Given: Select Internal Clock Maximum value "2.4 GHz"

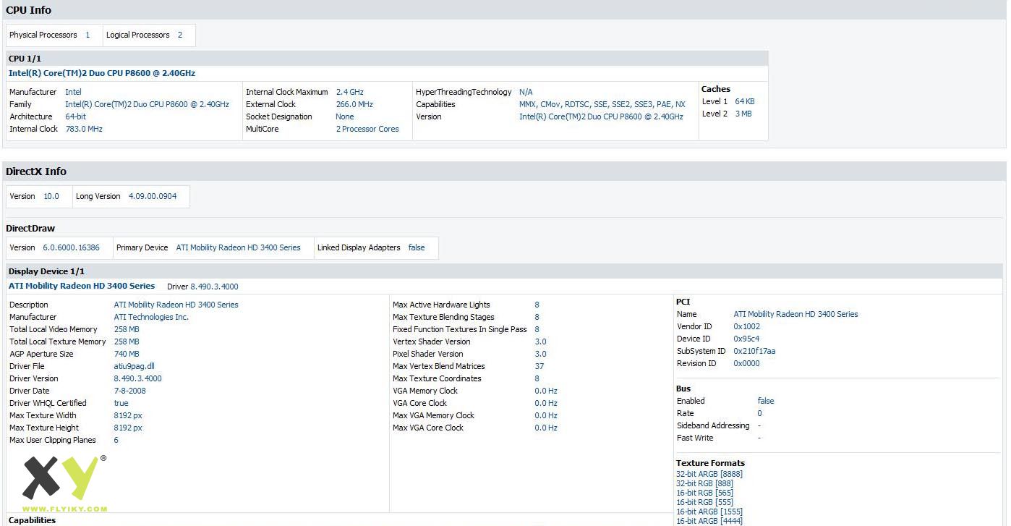Looking at the screenshot, I should click(x=350, y=92).
